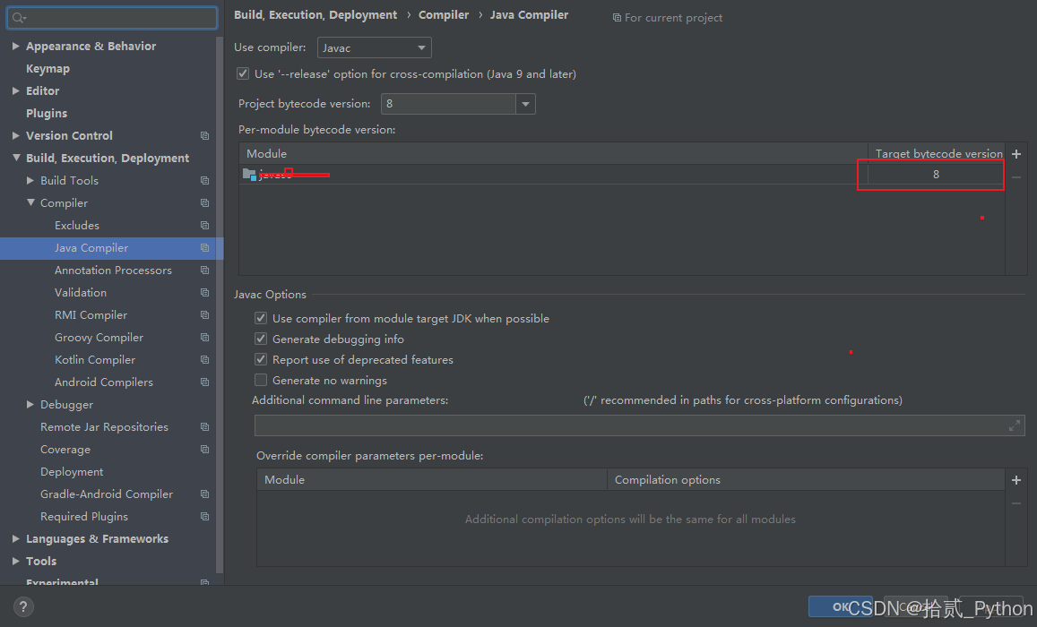The image size is (1037, 627).
Task: Expand Build Tools subsection
Action: coord(30,180)
